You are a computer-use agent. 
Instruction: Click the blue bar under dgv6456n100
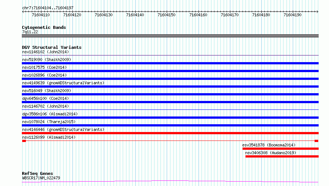point(170,102)
